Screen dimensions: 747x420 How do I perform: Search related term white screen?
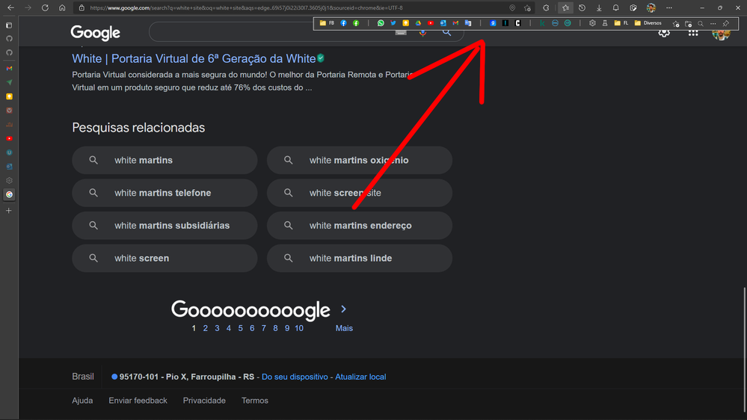click(x=165, y=258)
